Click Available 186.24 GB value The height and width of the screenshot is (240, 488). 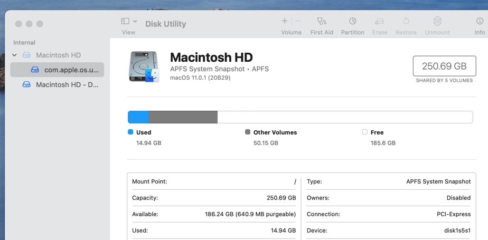click(x=250, y=214)
